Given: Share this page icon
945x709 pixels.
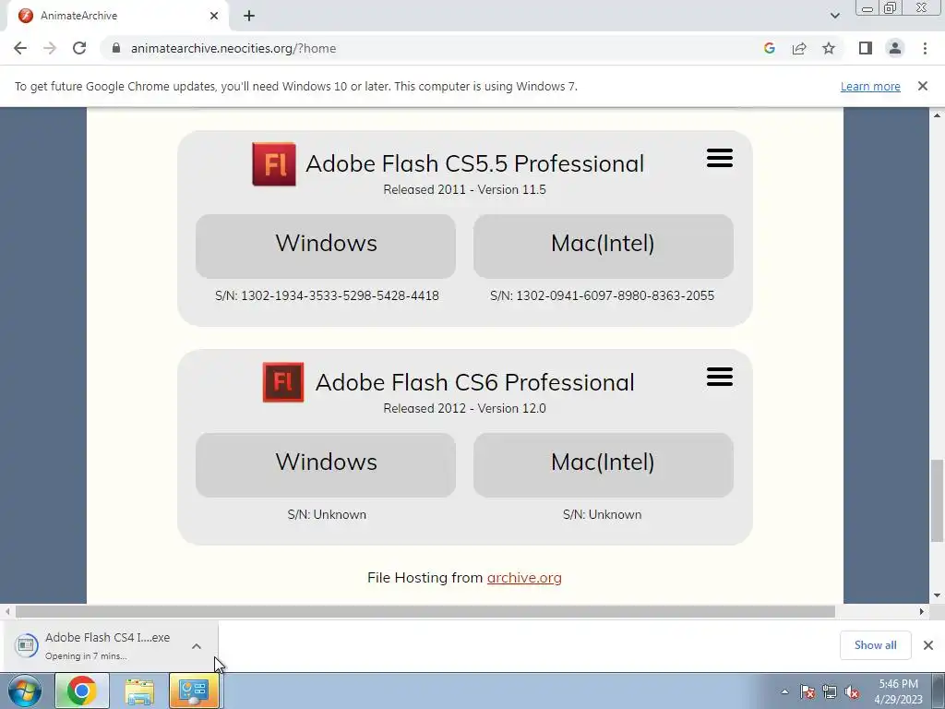Looking at the screenshot, I should [x=799, y=48].
